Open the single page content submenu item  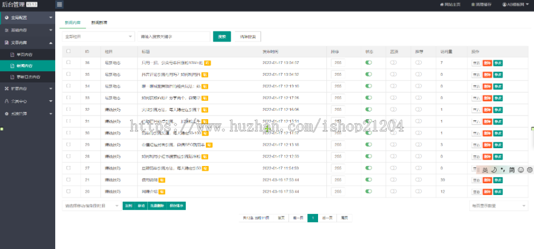coord(27,55)
